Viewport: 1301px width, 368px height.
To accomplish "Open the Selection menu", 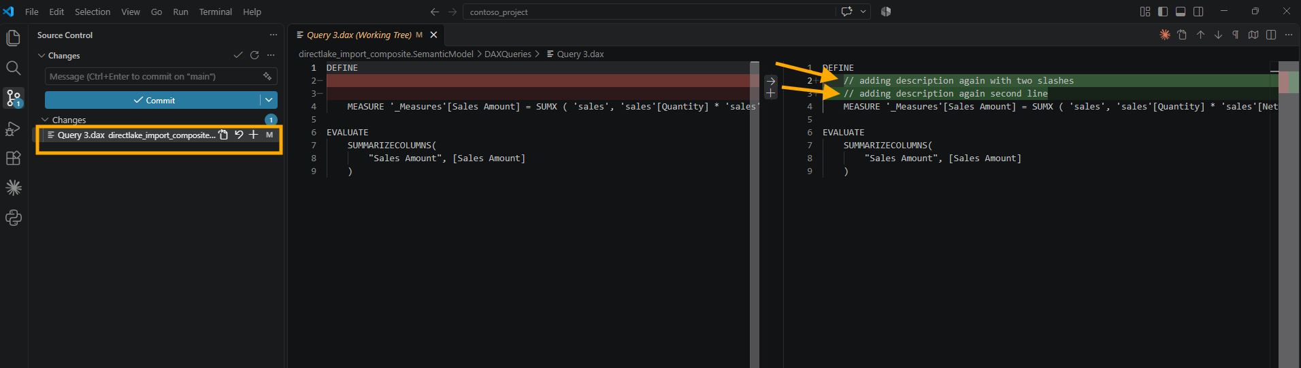I will (93, 12).
